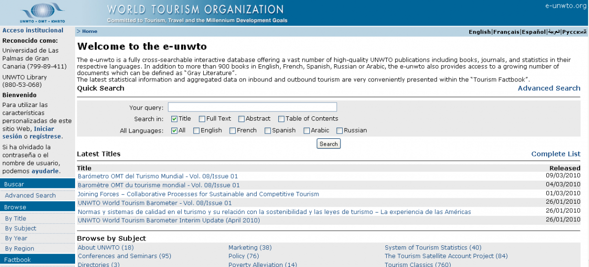This screenshot has height=267, width=589.
Task: Click the e-unwto.org header text
Action: point(566,6)
